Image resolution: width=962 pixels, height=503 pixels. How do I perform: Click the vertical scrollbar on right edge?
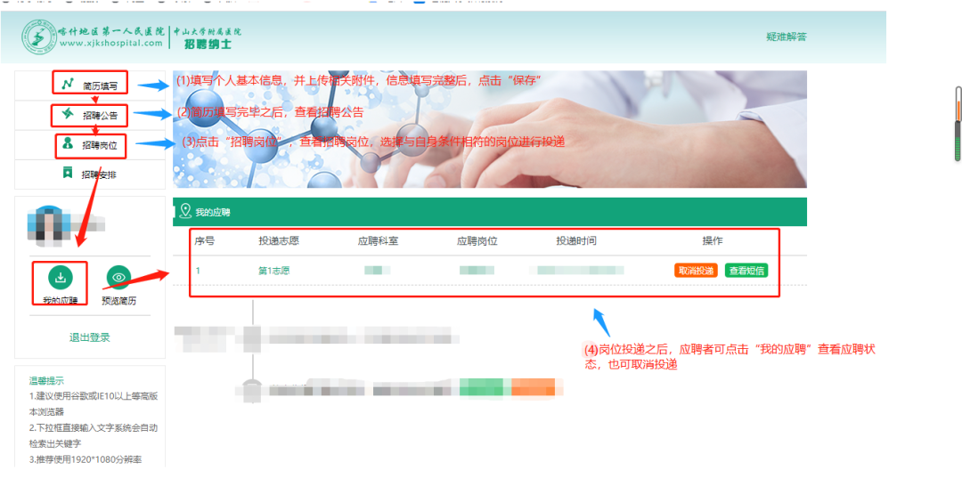pos(958,124)
